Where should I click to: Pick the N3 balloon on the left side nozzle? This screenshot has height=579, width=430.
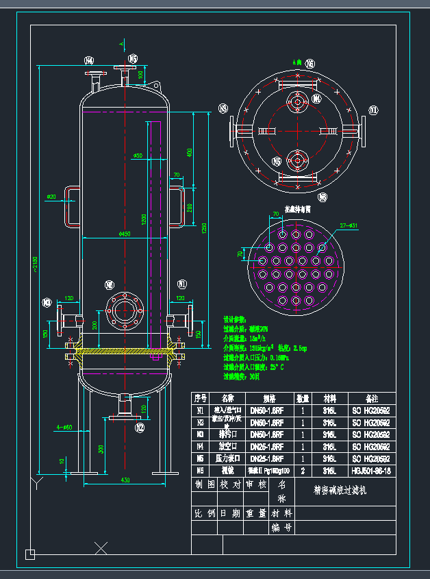[x=47, y=302]
